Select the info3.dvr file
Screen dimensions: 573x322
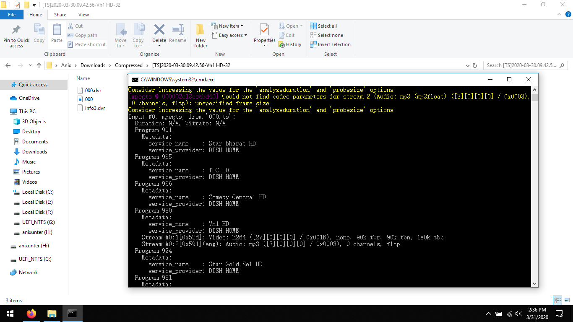click(x=91, y=108)
